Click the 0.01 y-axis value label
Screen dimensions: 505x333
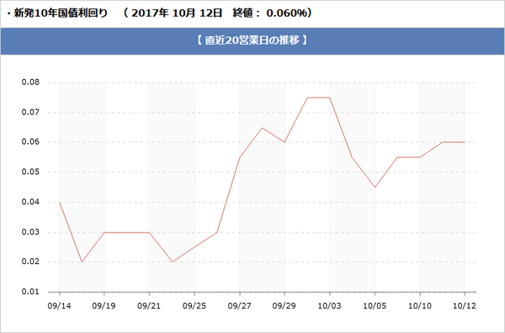(30, 292)
